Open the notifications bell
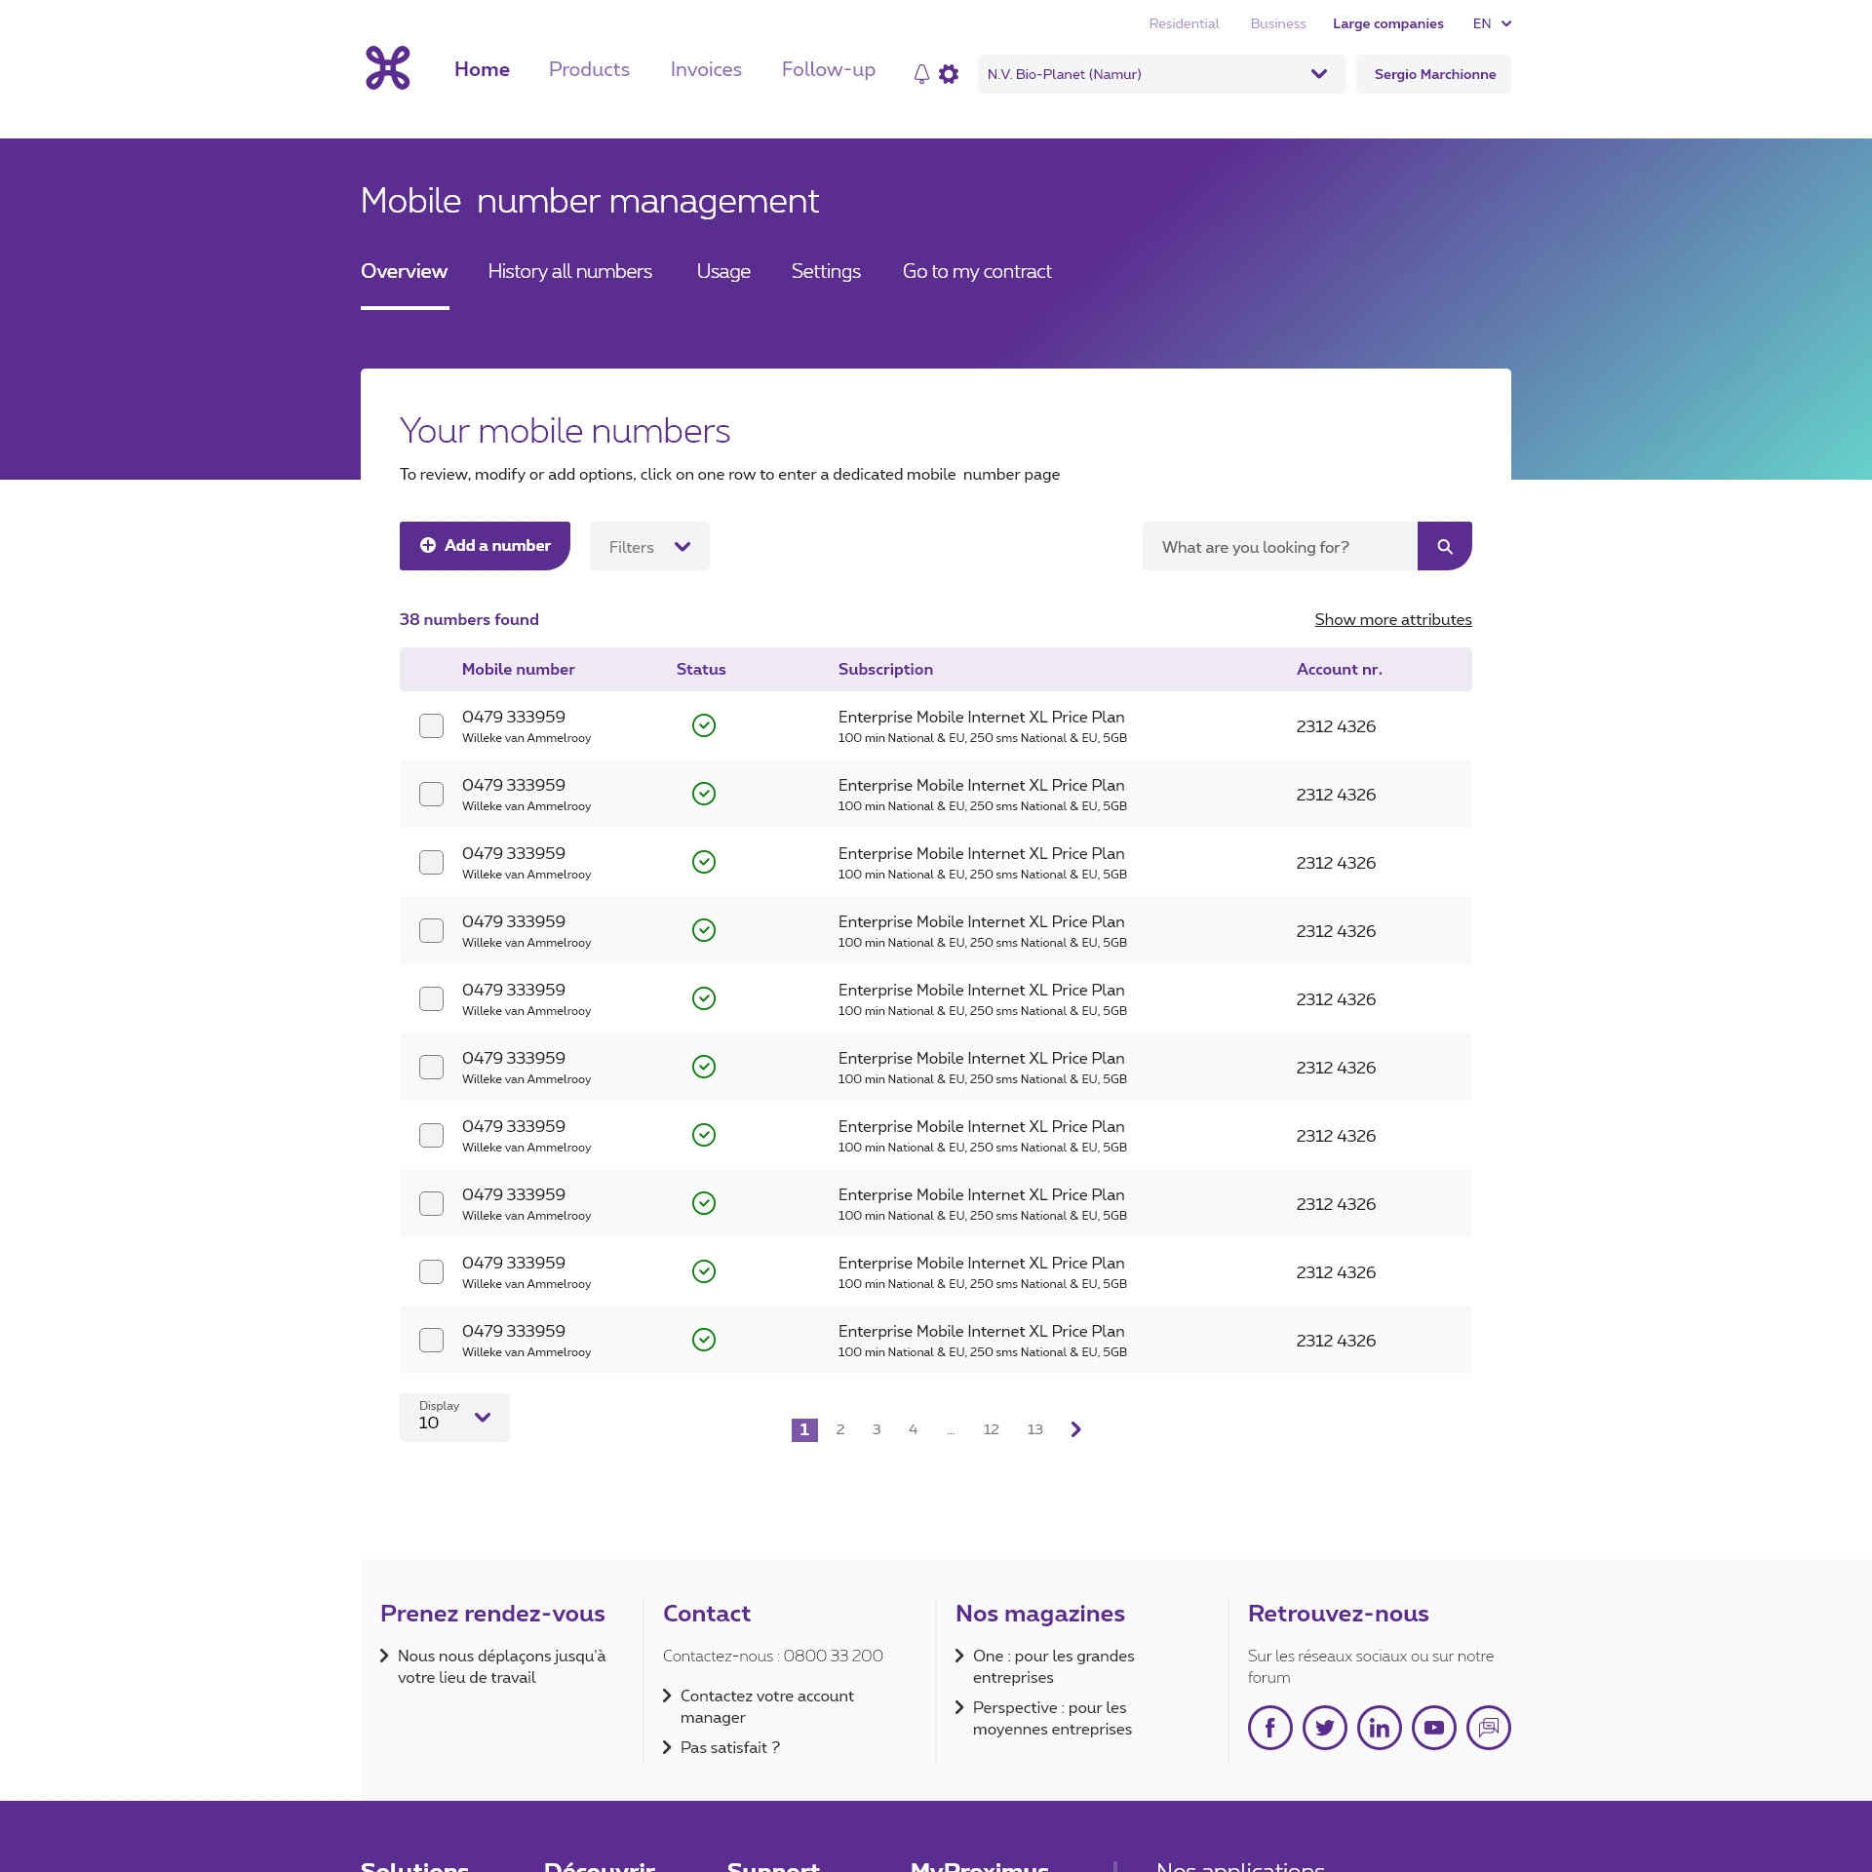1872x1872 pixels. [x=921, y=74]
